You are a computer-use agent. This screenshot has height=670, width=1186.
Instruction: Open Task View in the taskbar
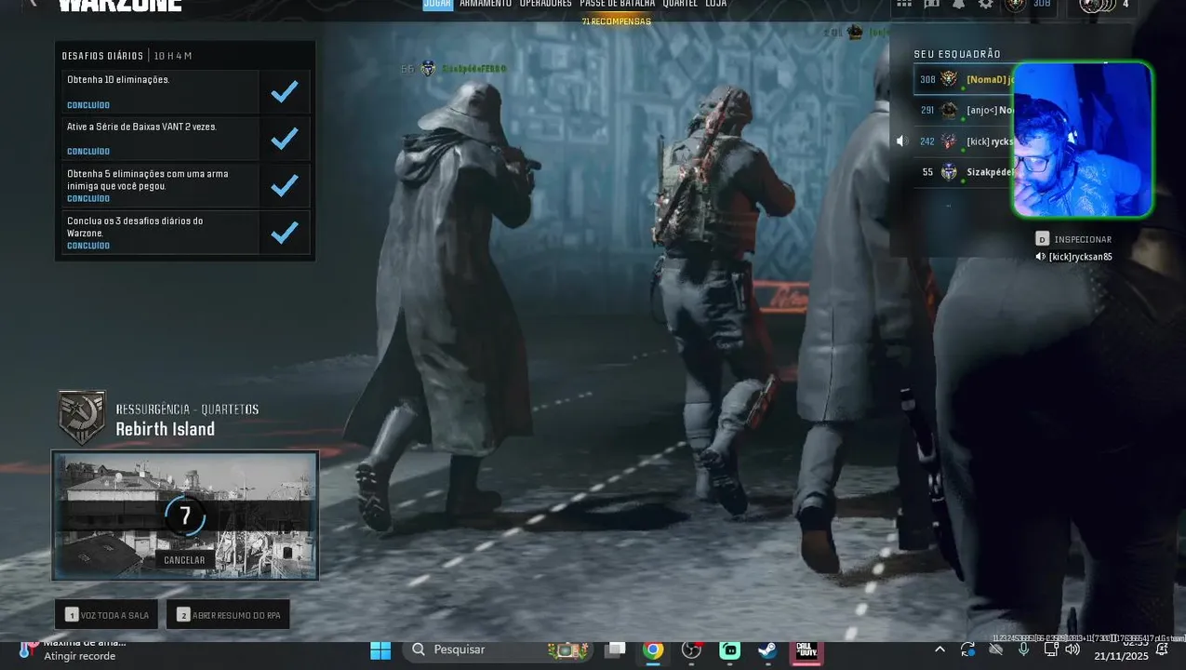[x=615, y=650]
